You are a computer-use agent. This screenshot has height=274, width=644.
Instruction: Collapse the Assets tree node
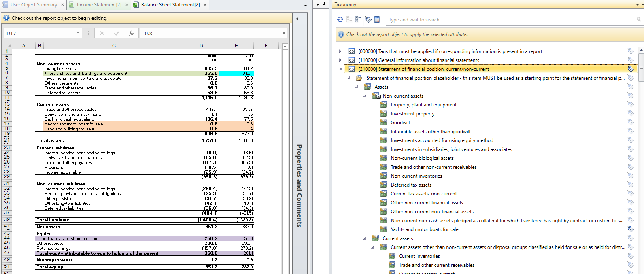click(357, 87)
